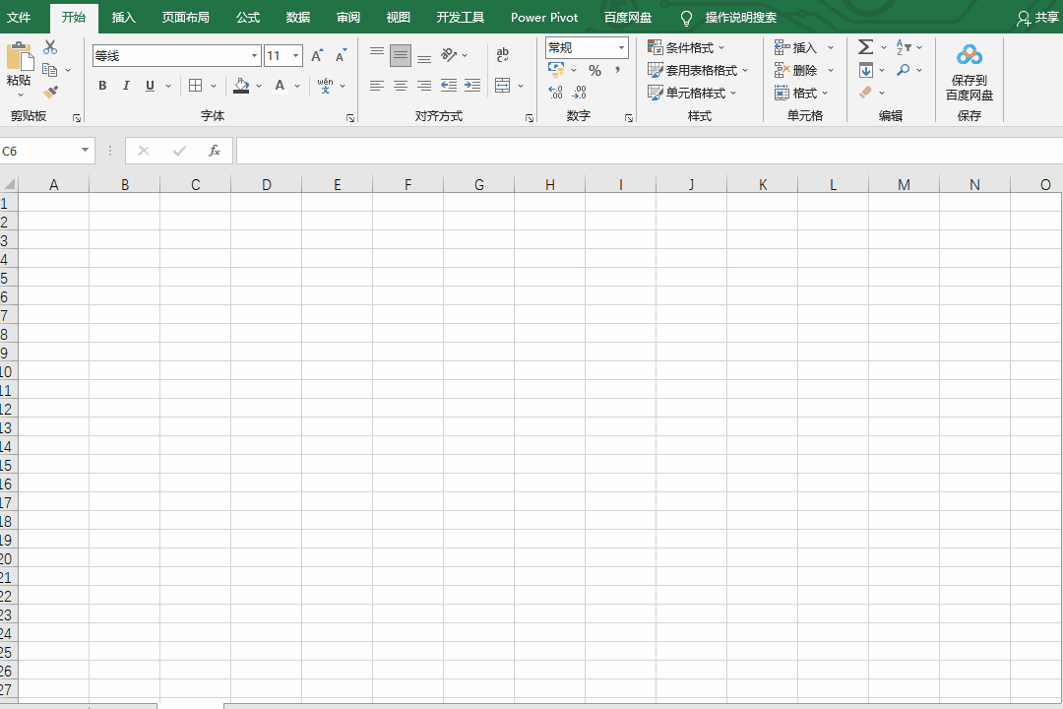
Task: Toggle bold formatting
Action: point(102,86)
